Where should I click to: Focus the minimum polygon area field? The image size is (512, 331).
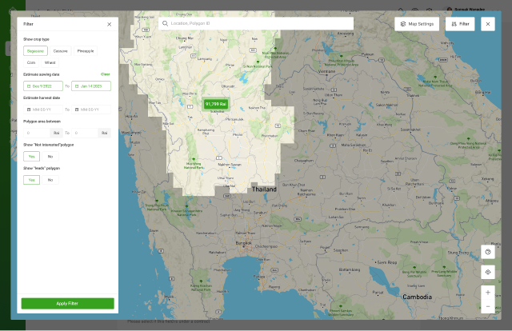click(37, 133)
